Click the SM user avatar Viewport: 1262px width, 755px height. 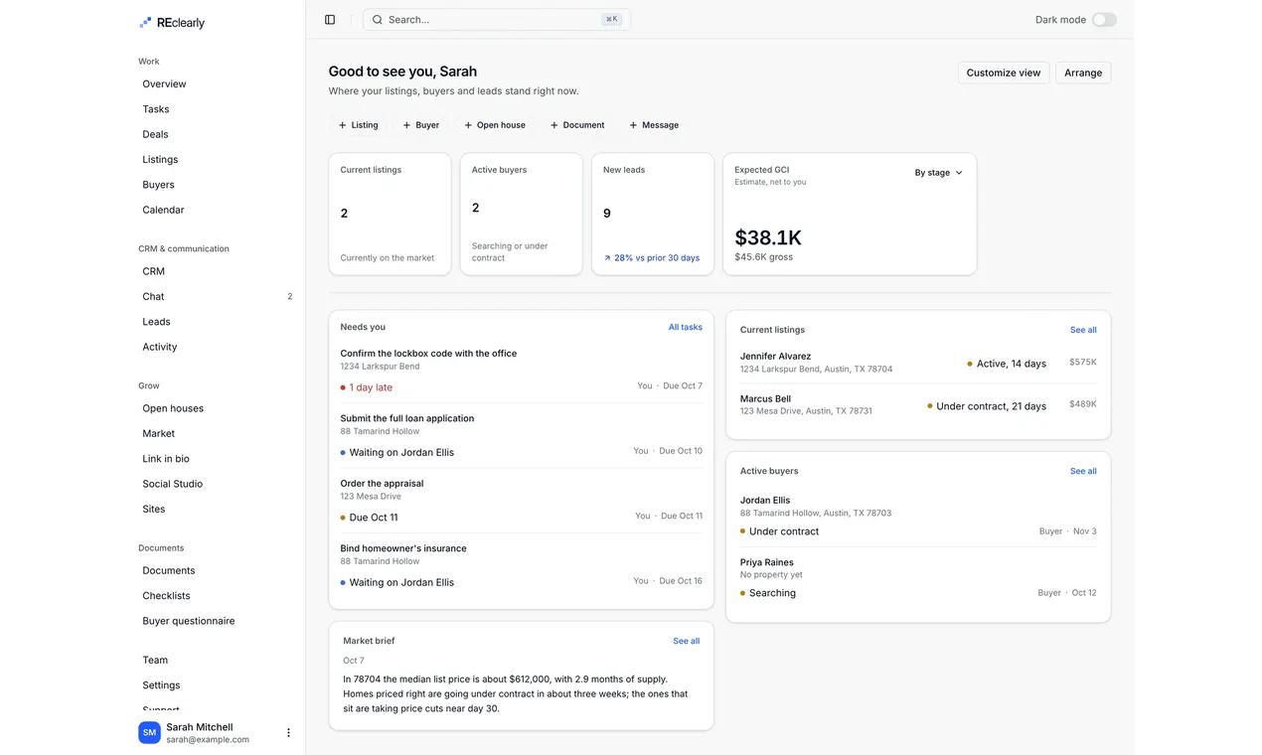149,733
